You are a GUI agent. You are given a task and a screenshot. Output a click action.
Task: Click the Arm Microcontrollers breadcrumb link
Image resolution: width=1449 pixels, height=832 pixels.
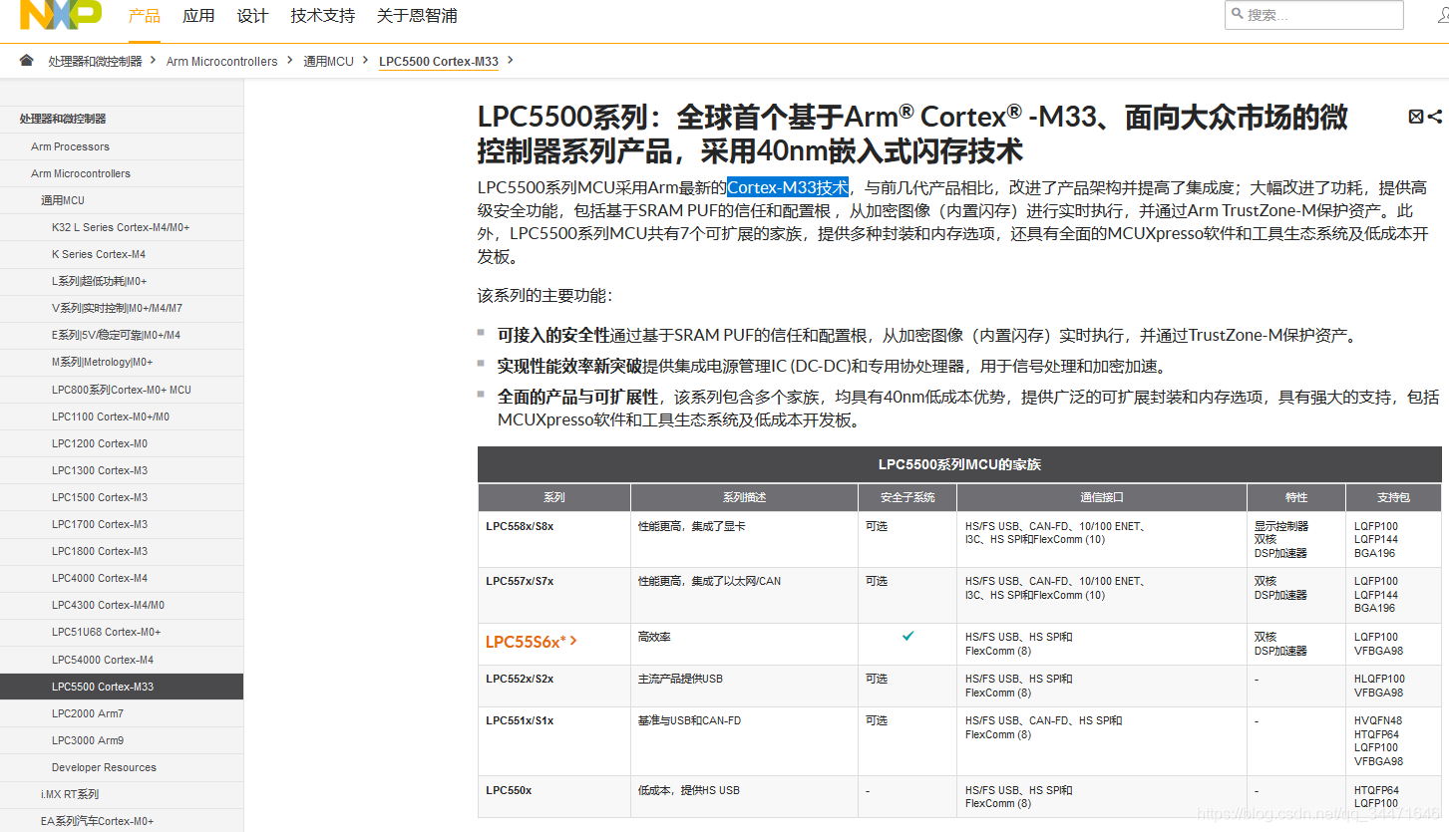(221, 61)
